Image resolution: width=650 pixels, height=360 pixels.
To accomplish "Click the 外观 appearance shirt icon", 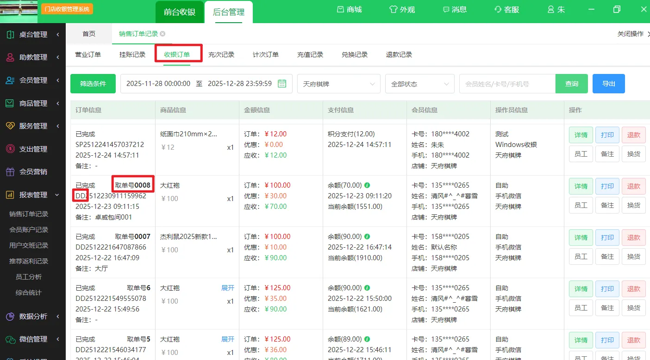I will pyautogui.click(x=394, y=10).
